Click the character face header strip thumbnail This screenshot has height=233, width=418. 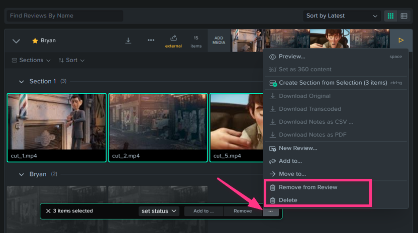coord(330,39)
